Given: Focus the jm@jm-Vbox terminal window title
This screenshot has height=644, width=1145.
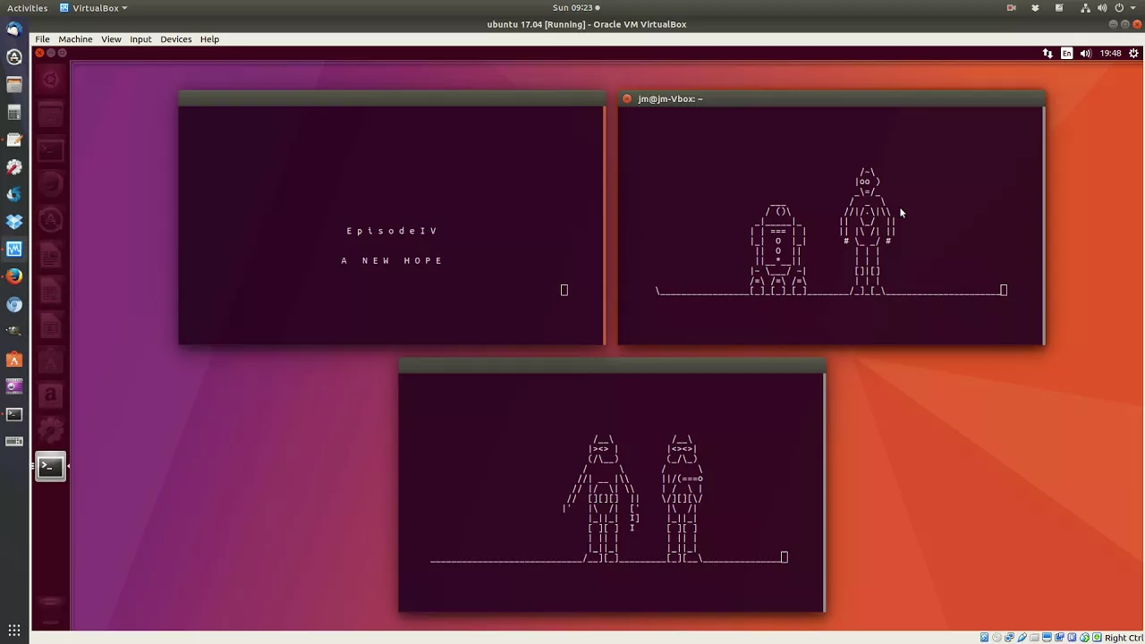Looking at the screenshot, I should 670,99.
